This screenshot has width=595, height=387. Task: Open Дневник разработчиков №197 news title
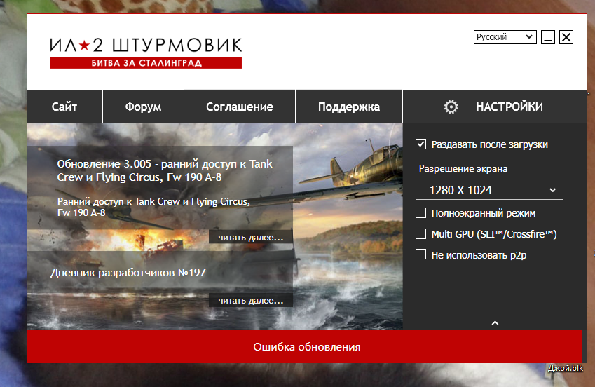128,273
